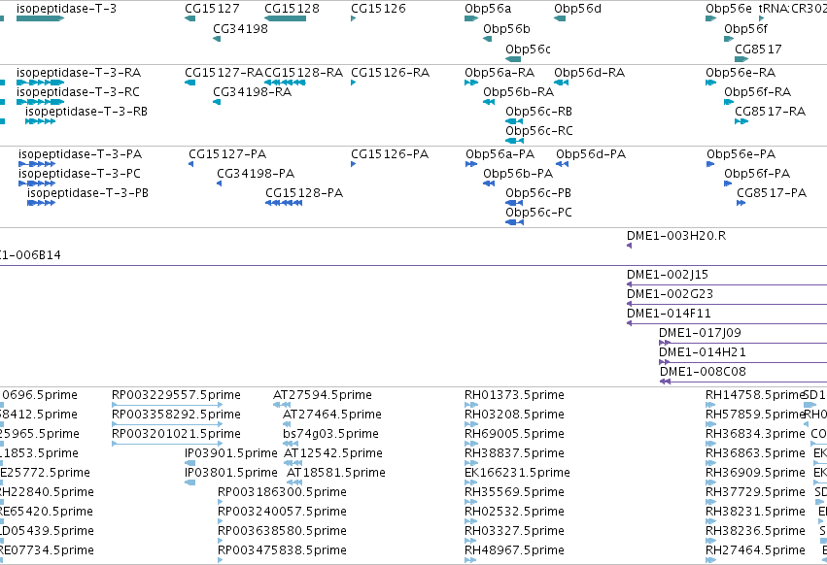Image resolution: width=827 pixels, height=565 pixels.
Task: Click EST AT27594.5prime
Action: [323, 395]
